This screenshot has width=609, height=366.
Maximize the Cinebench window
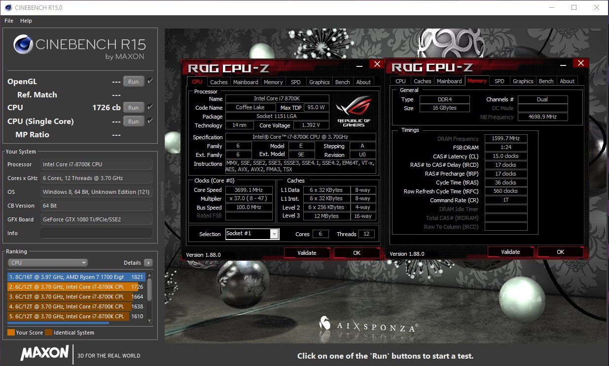(574, 7)
